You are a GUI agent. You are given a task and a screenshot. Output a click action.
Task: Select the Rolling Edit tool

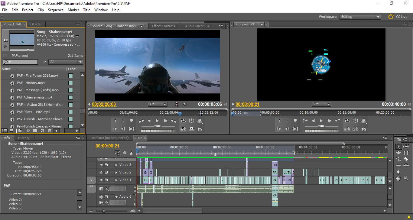(x=406, y=153)
